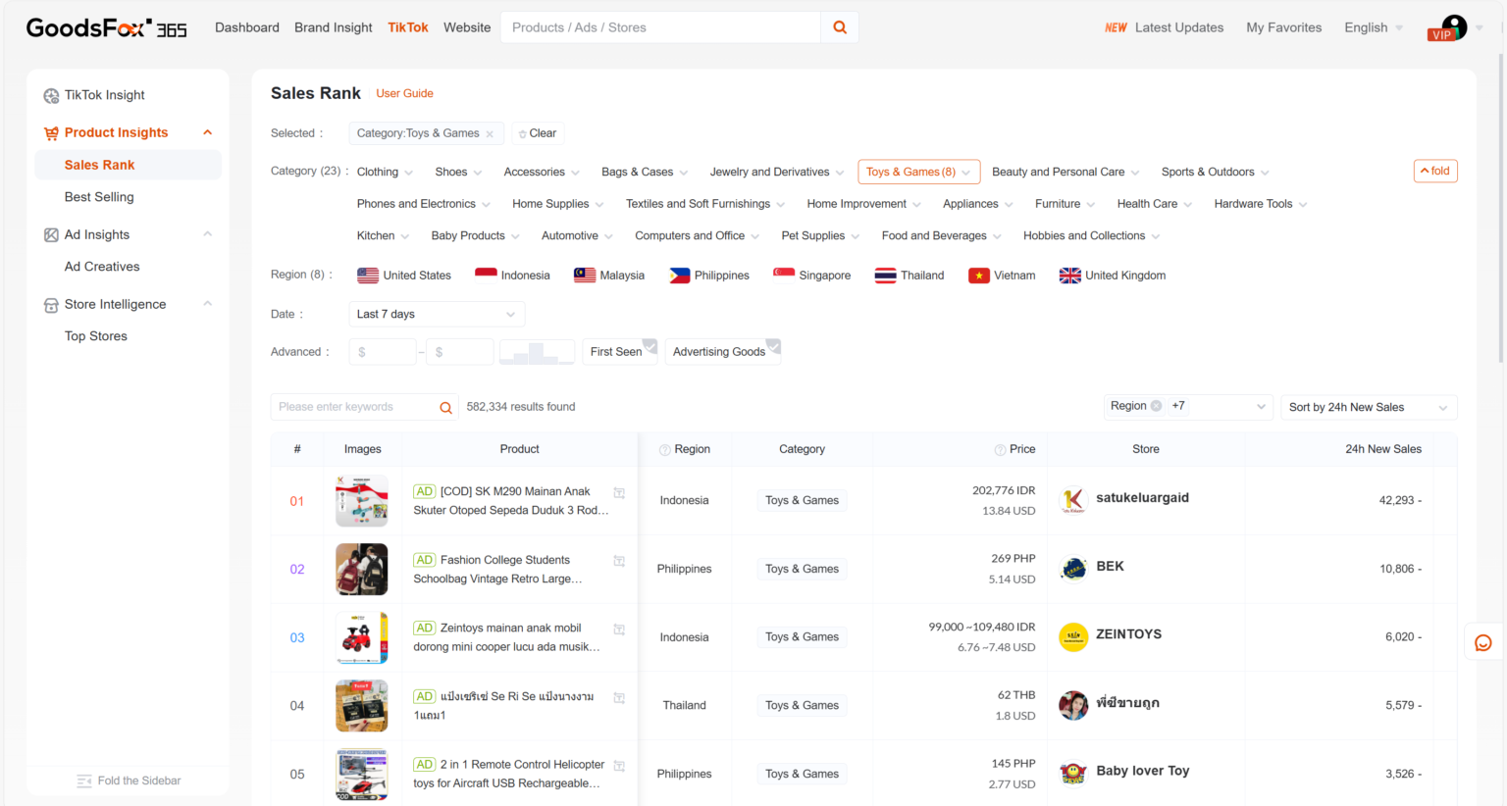Image resolution: width=1507 pixels, height=806 pixels.
Task: Click the keyword search magnifier icon
Action: 445,408
